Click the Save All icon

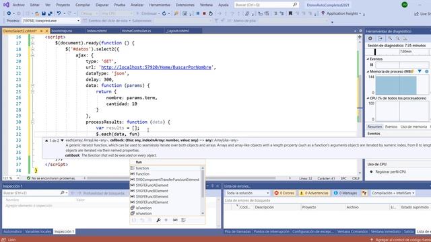pyautogui.click(x=50, y=13)
